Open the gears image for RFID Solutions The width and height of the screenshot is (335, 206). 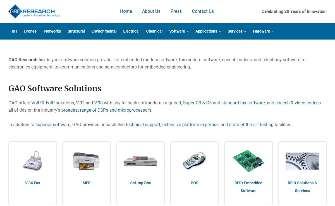tap(302, 161)
